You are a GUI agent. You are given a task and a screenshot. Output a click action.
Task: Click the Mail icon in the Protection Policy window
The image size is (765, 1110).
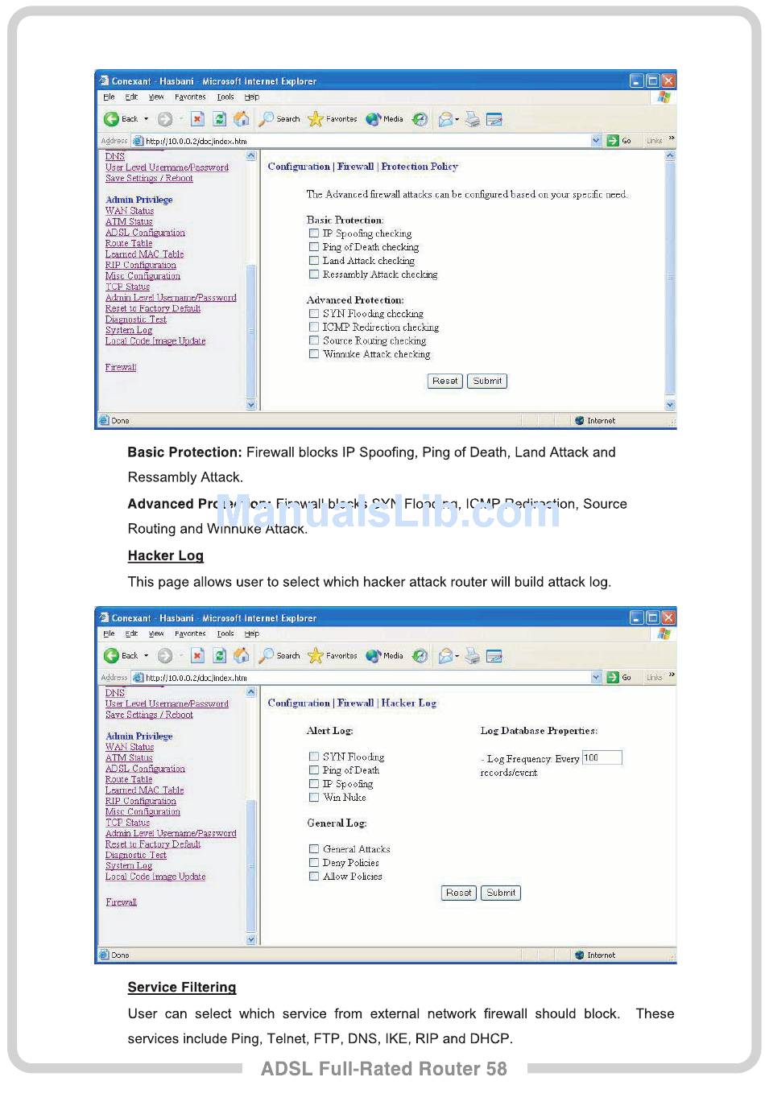445,119
